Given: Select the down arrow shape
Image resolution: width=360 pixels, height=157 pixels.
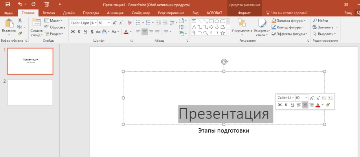Looking at the screenshot, I should tap(217, 27).
